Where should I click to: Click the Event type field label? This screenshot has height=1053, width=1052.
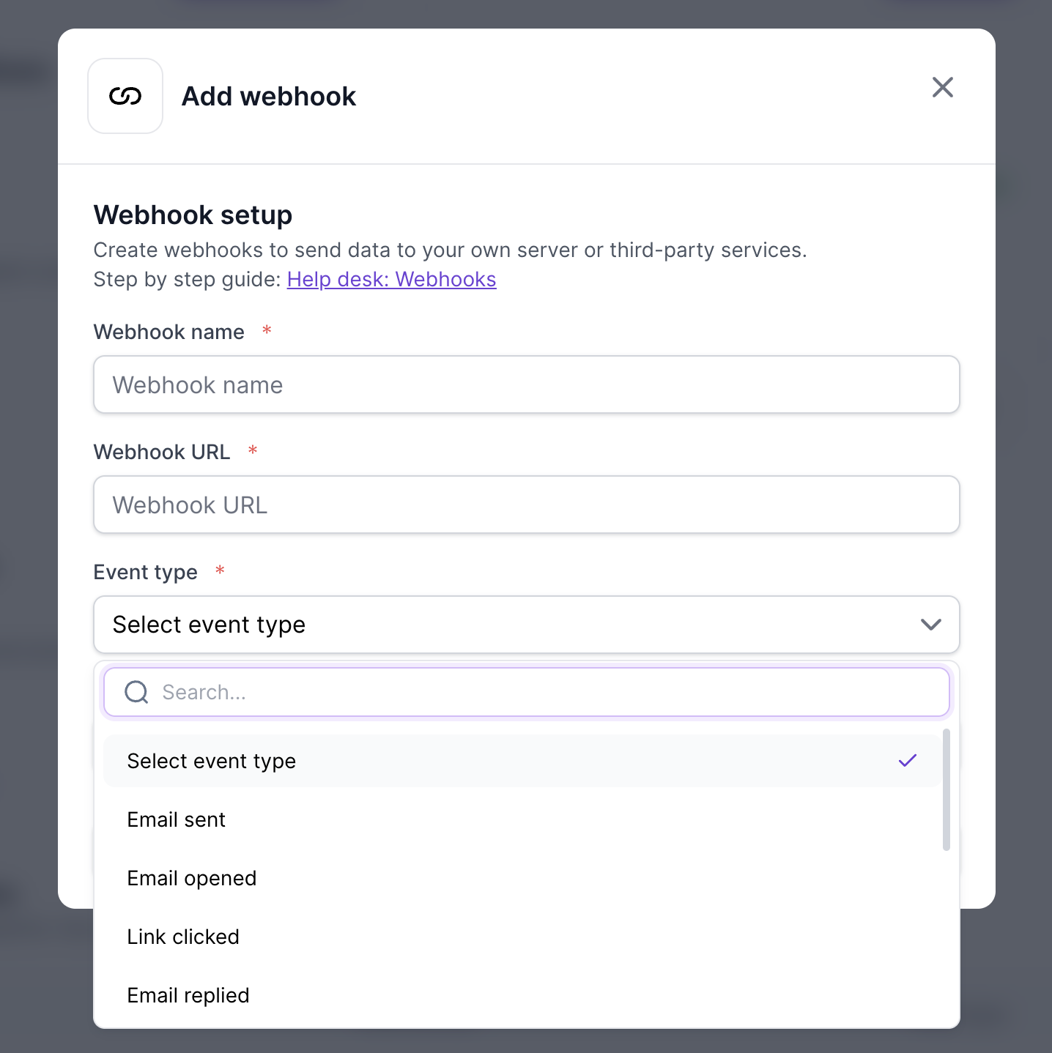pyautogui.click(x=146, y=573)
